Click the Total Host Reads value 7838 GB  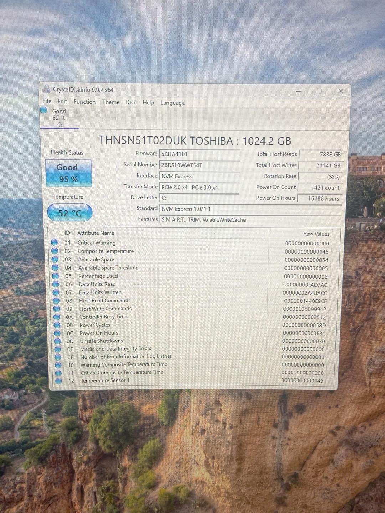321,154
